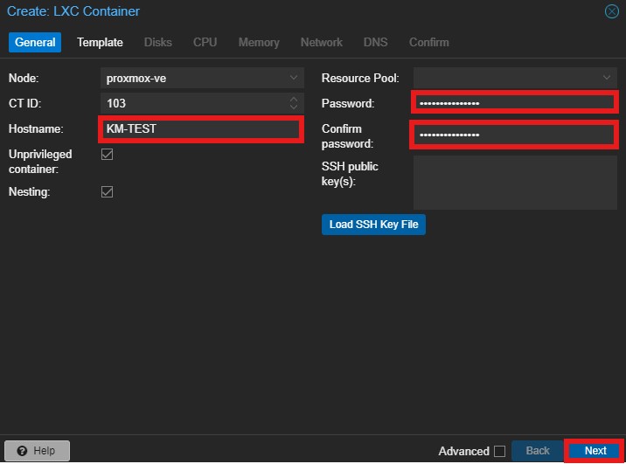Image resolution: width=626 pixels, height=464 pixels.
Task: Enable the Advanced options checkbox
Action: pyautogui.click(x=499, y=451)
